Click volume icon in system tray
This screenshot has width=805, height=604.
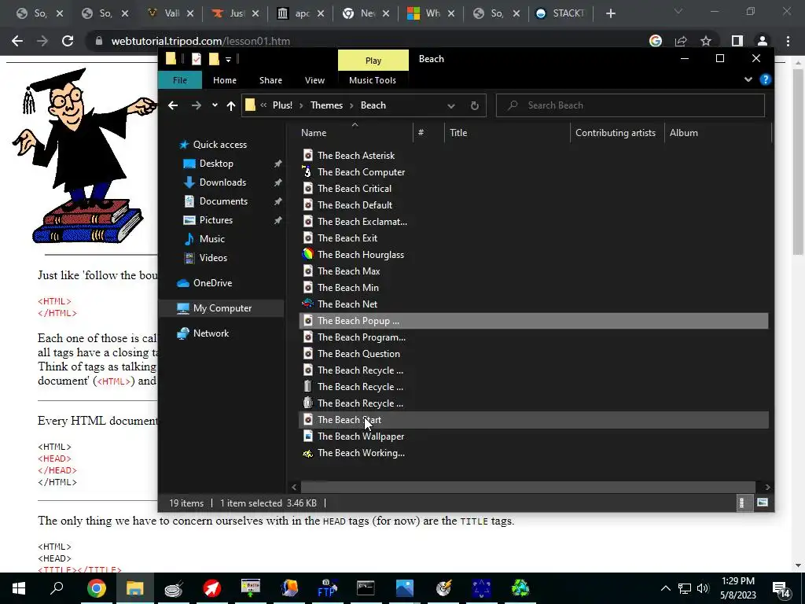point(704,588)
